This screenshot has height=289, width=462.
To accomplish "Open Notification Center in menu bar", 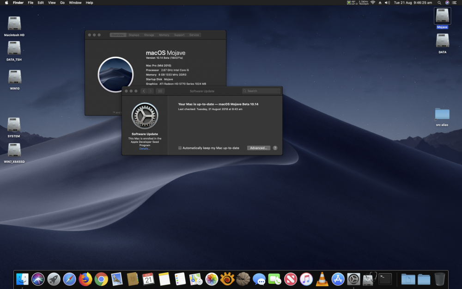I will 454,3.
